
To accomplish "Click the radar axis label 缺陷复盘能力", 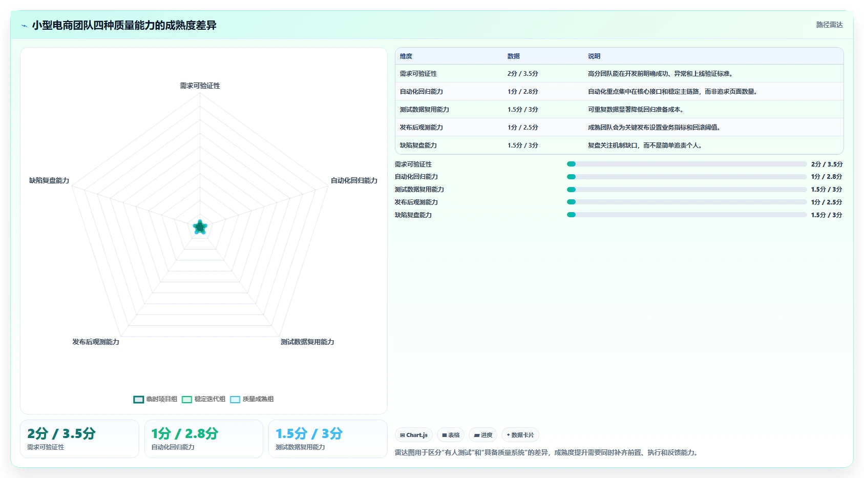I will click(x=49, y=180).
